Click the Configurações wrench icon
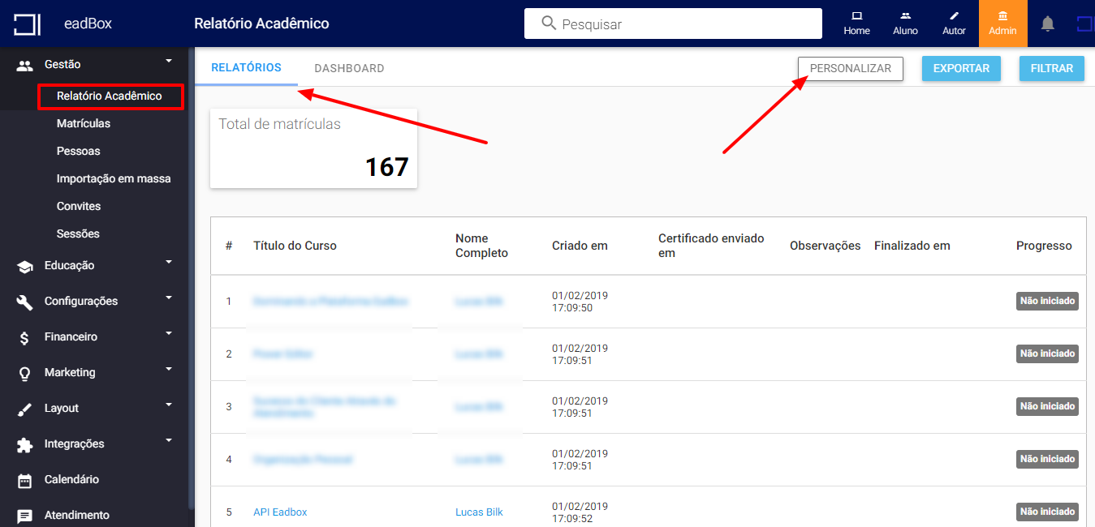The image size is (1095, 527). click(x=25, y=302)
